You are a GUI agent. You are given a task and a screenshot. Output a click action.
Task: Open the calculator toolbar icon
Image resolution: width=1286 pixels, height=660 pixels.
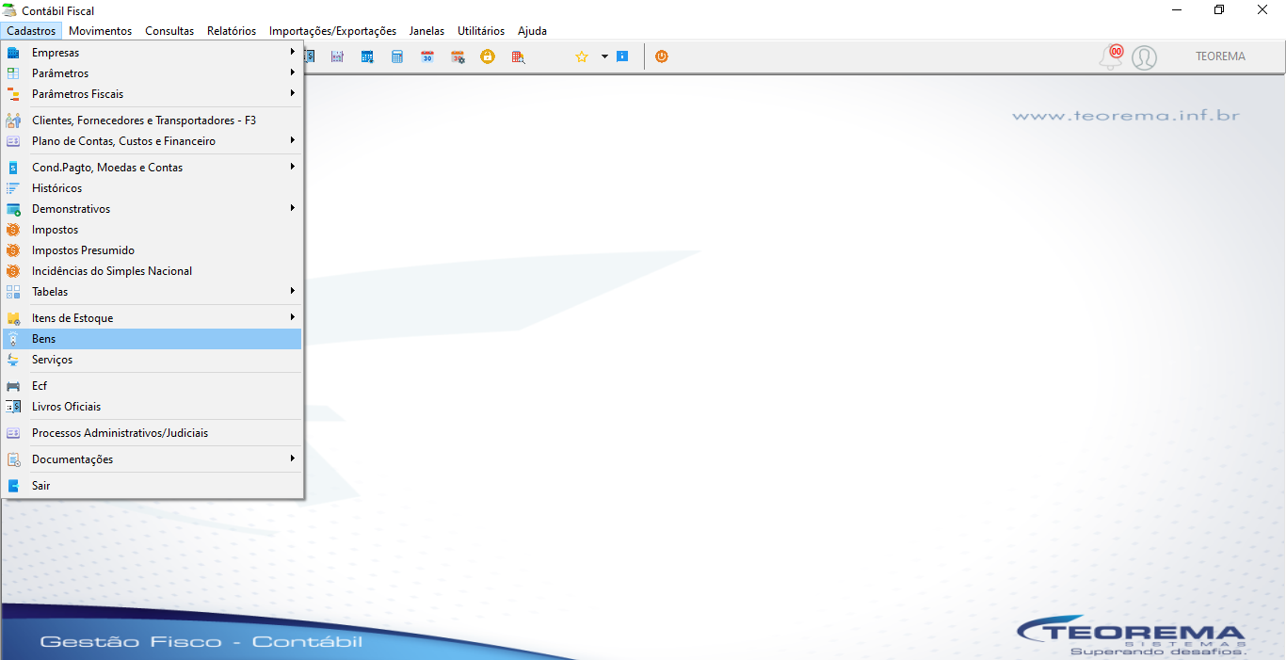tap(397, 56)
